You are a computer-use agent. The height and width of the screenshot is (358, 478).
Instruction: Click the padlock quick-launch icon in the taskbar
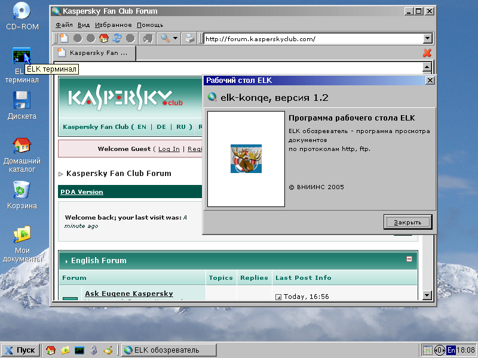pos(94,350)
